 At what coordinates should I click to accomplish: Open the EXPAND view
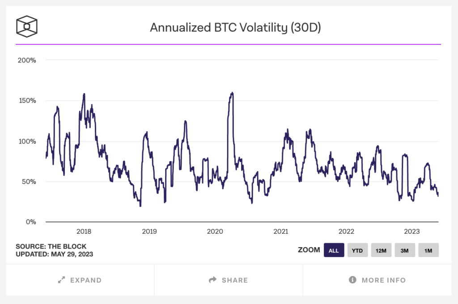pyautogui.click(x=81, y=280)
